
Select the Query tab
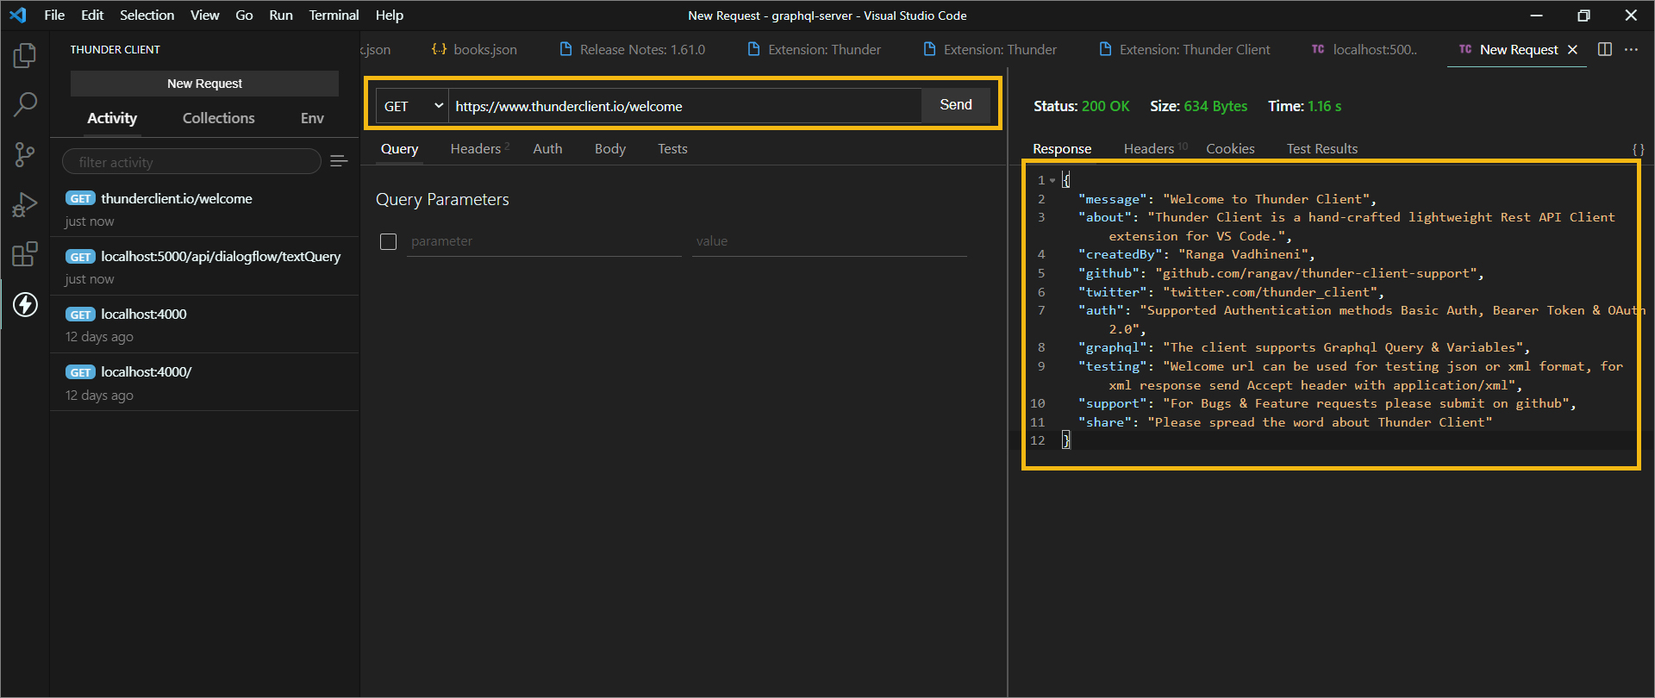pyautogui.click(x=399, y=148)
